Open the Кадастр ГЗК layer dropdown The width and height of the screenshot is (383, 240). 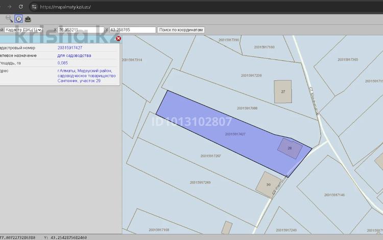[x=23, y=30]
